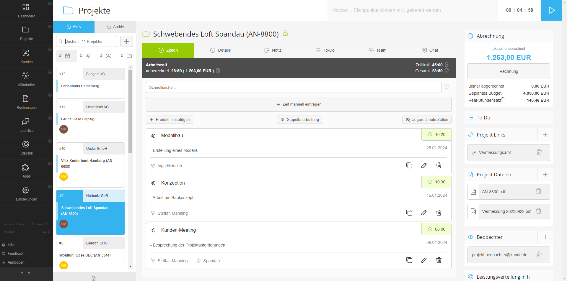Sort project list by number
This screenshot has height=281, width=567.
click(x=85, y=56)
